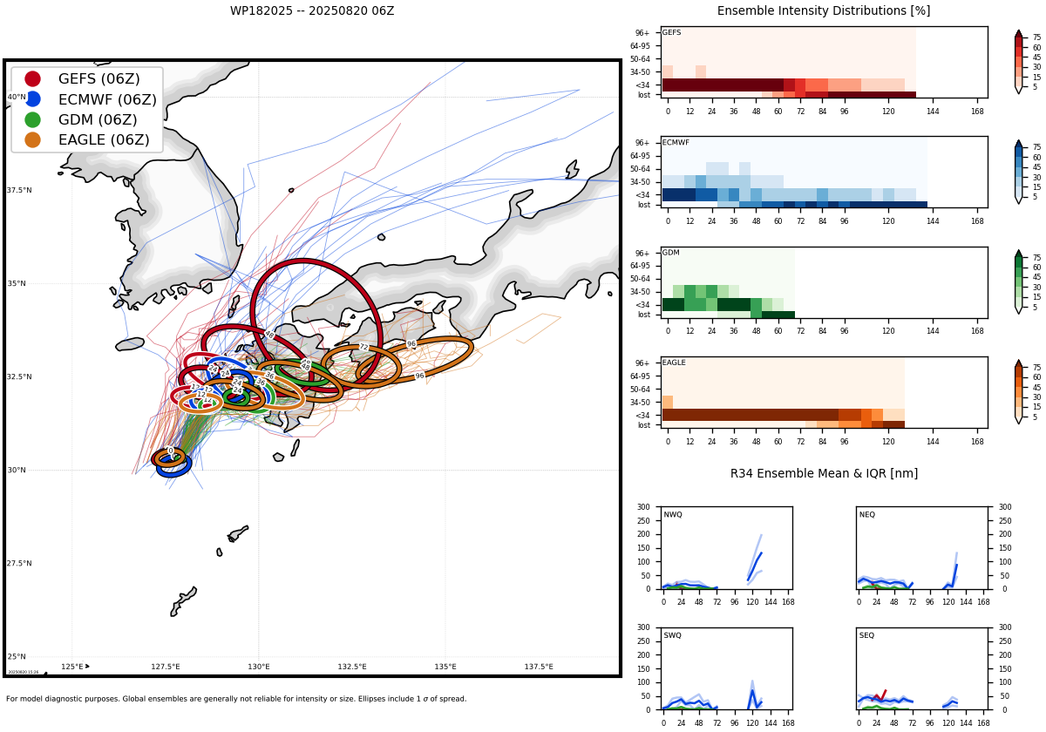Click the 125°E longitude label on map

point(72,667)
